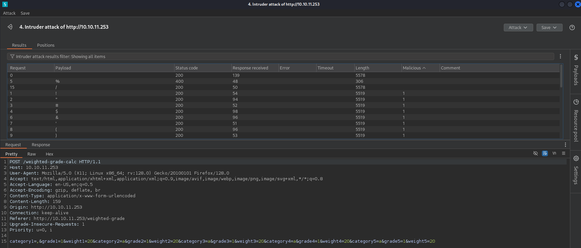Sort by Response received column header
Screen dimensions: 581x248
tap(255, 68)
